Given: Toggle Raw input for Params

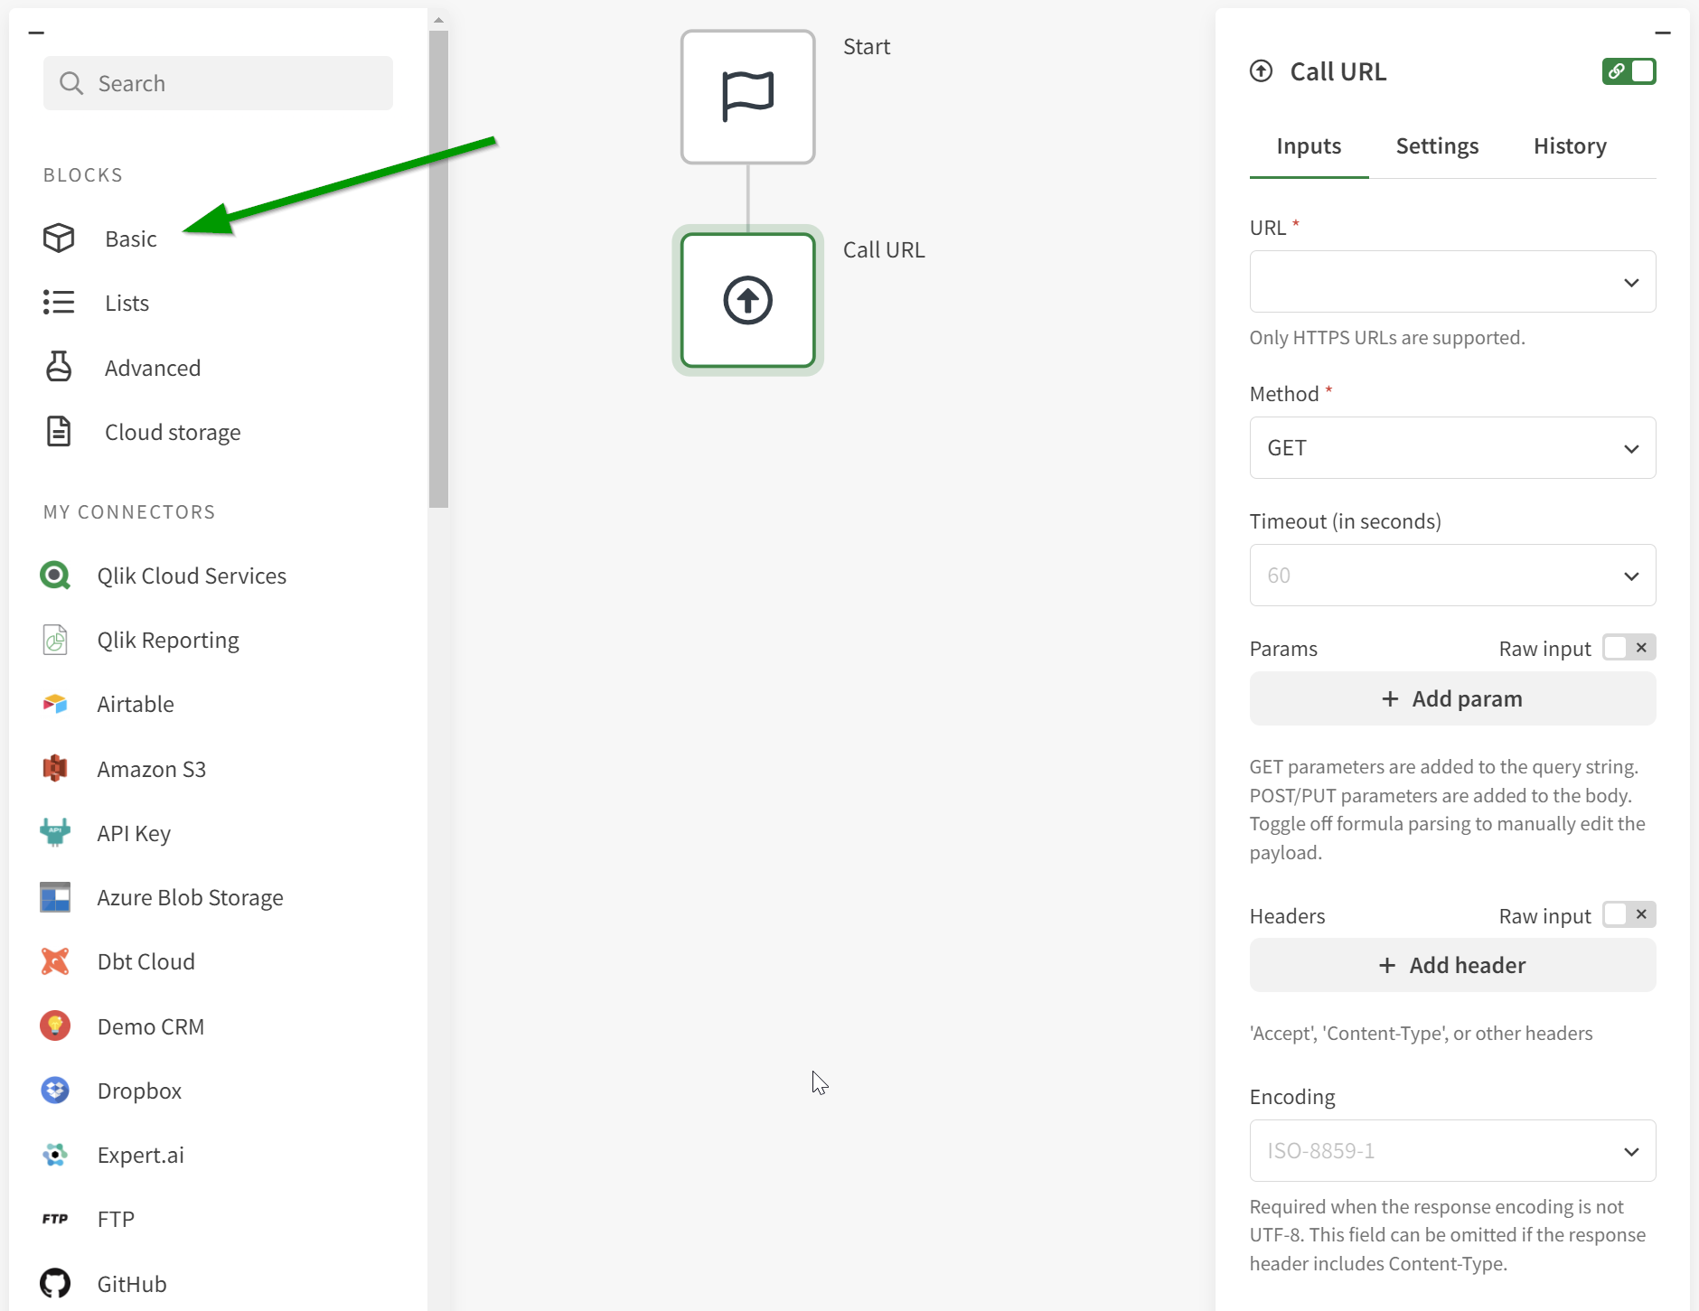Looking at the screenshot, I should click(1629, 648).
